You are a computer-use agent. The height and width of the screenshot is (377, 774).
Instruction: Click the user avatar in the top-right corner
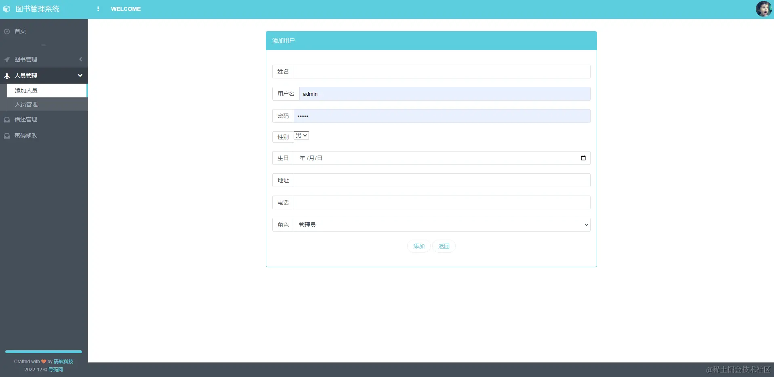point(764,8)
